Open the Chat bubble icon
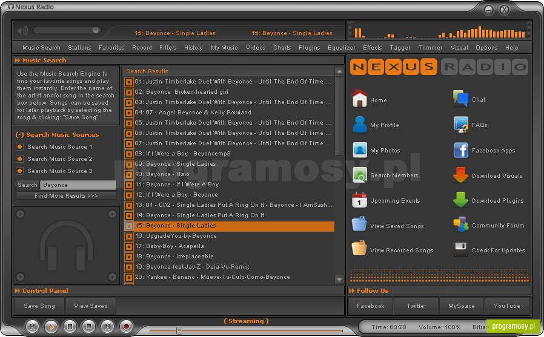This screenshot has width=544, height=337. pyautogui.click(x=461, y=99)
